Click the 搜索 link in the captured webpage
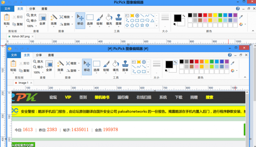Screen dimensions: 256x147 210,97
